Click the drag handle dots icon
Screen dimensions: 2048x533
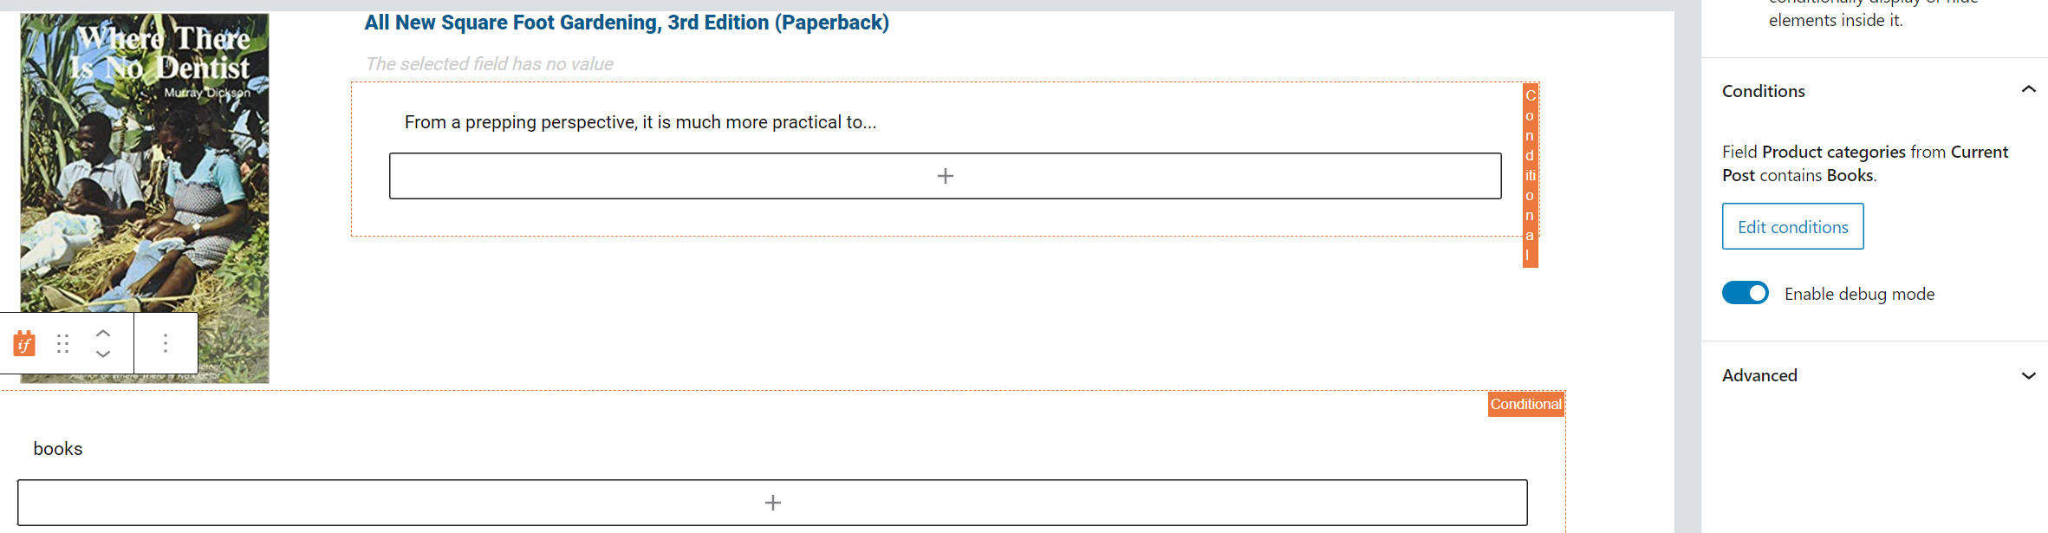click(x=62, y=344)
